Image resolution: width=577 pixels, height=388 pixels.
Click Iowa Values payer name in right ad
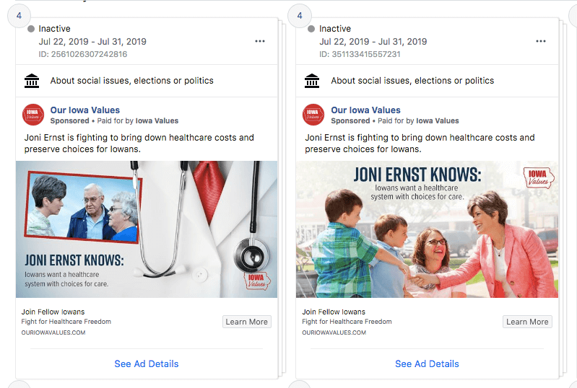tap(437, 120)
